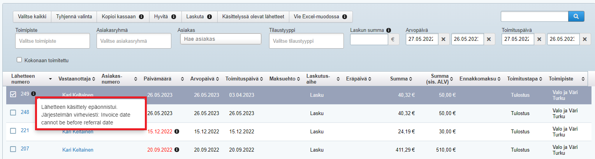Open shipment number 221 link
This screenshot has height=159, width=595.
[25, 131]
